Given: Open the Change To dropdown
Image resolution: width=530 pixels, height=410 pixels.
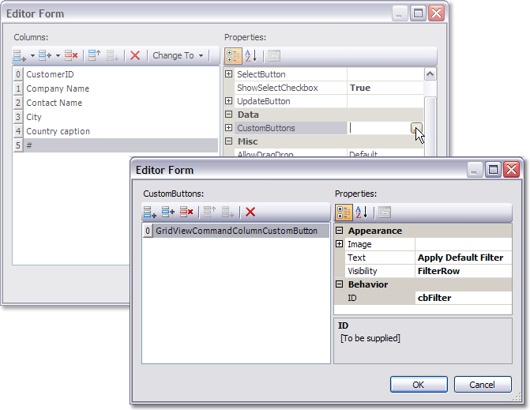Looking at the screenshot, I should click(178, 55).
